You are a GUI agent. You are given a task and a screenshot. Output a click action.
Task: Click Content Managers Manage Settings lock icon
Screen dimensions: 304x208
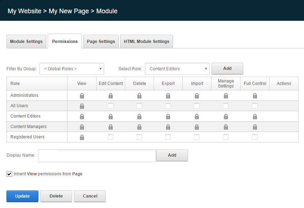(226, 127)
